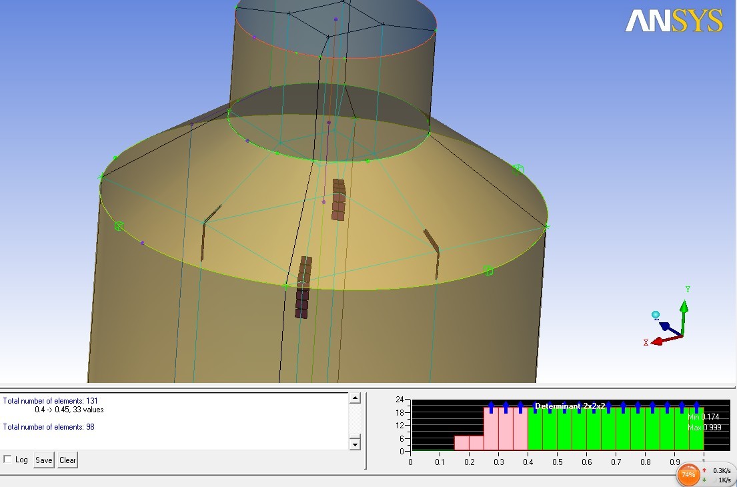Click the red X-axis arrow on the triad
The height and width of the screenshot is (487, 737).
tap(656, 341)
